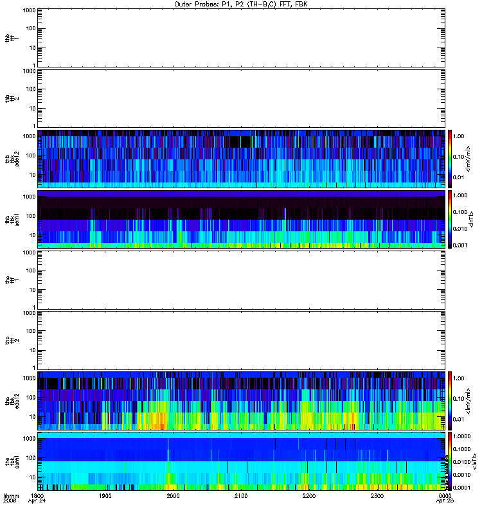Click the "0.0001" label on thc scm1 color bar

[461, 488]
